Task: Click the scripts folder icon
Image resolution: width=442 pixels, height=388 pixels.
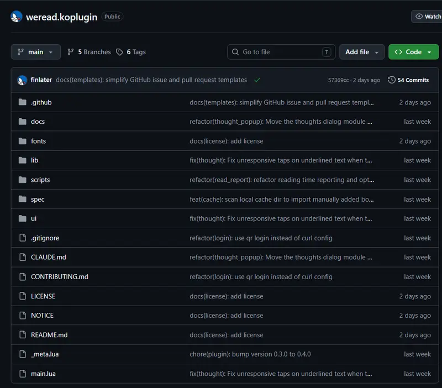Action: (x=23, y=180)
